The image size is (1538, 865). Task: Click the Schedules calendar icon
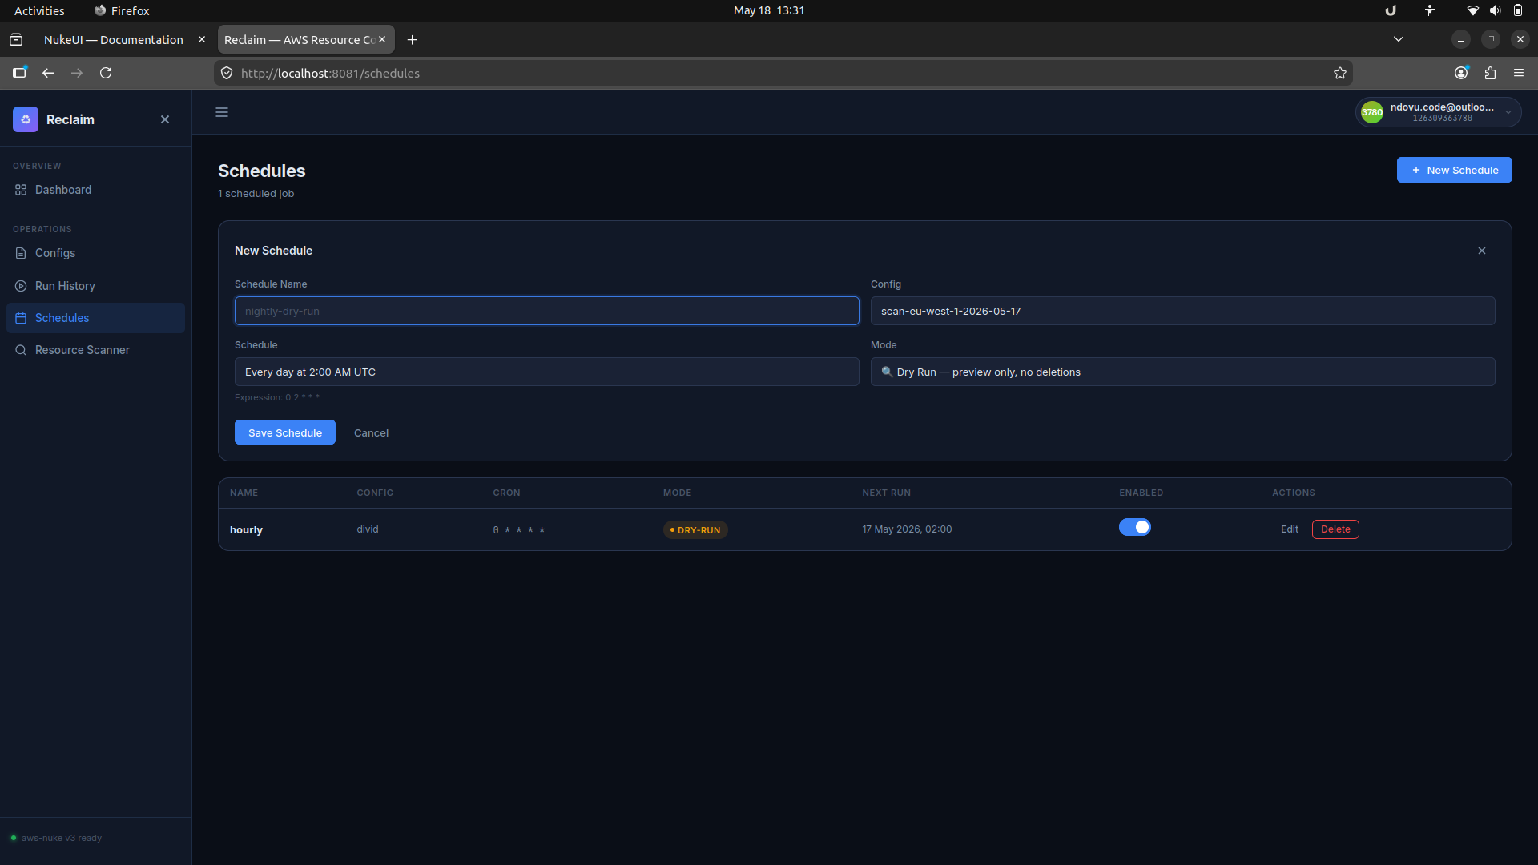[21, 318]
